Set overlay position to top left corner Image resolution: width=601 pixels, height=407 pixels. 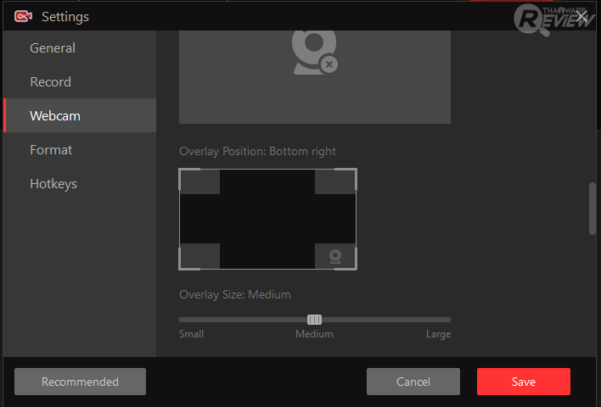point(200,181)
